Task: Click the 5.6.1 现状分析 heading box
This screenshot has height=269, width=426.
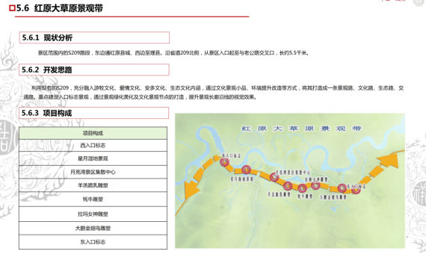Action: (x=94, y=37)
